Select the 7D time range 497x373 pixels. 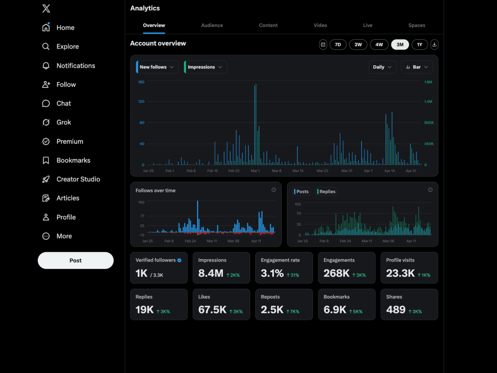[x=338, y=45]
